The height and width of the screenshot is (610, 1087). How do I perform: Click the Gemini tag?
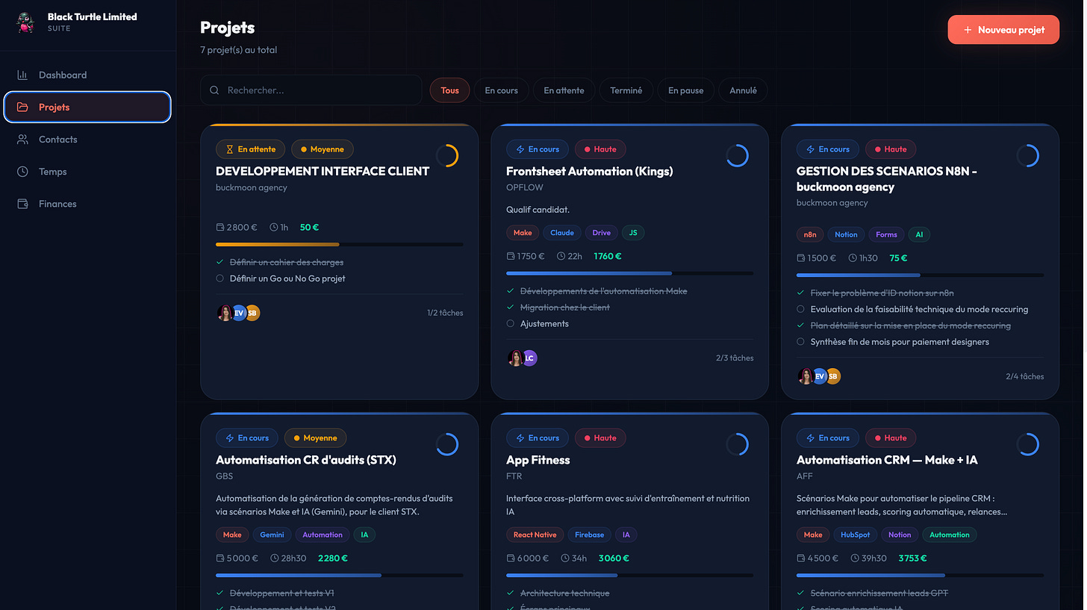point(272,535)
